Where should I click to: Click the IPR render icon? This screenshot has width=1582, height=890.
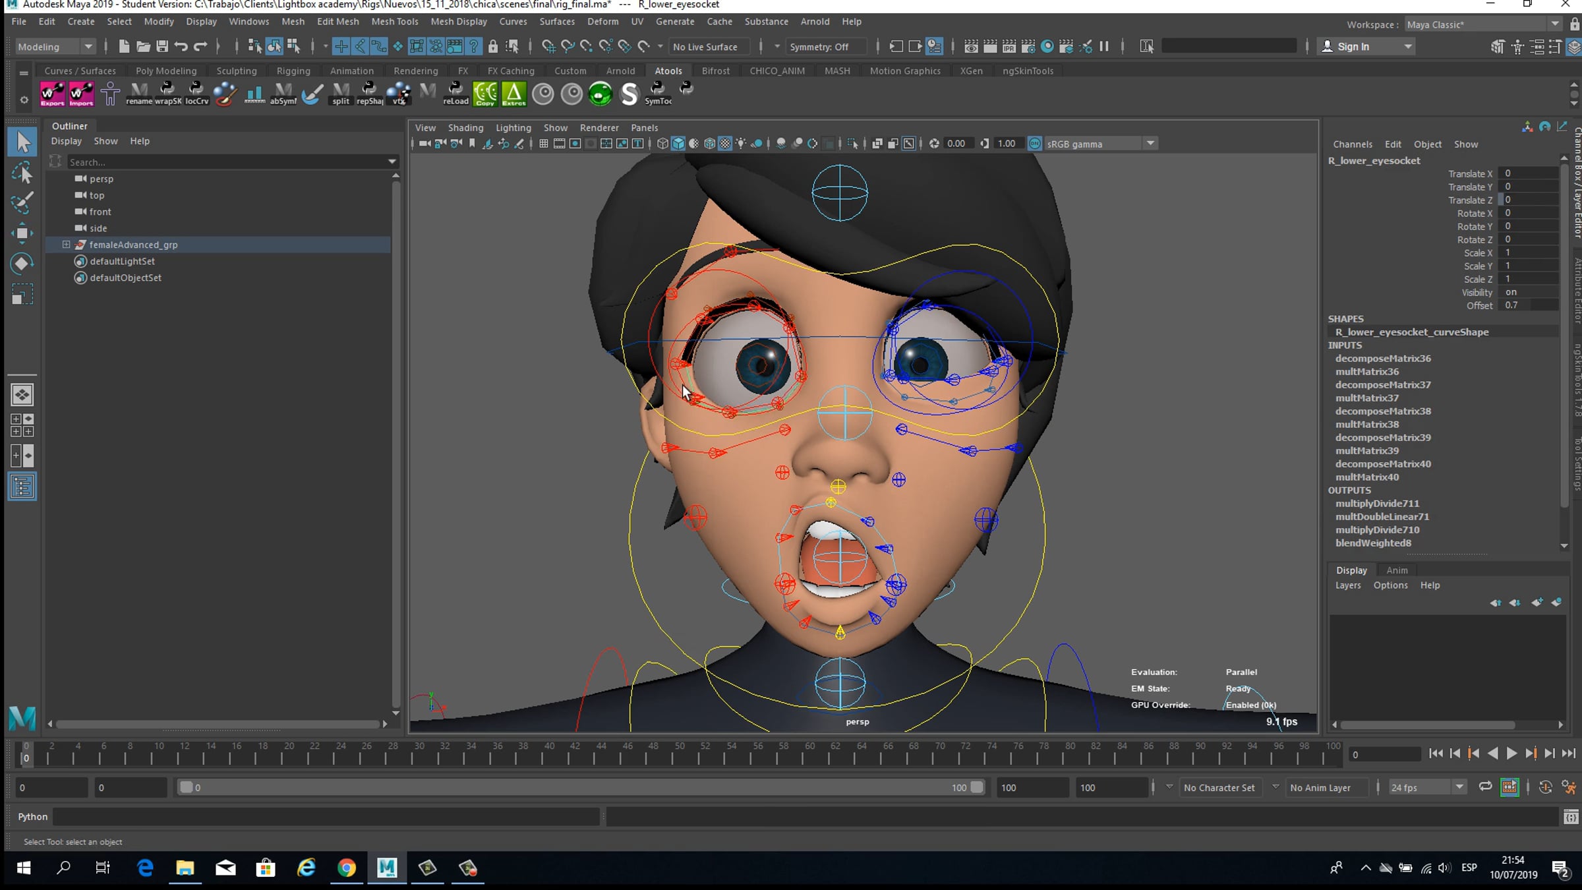coord(1009,46)
